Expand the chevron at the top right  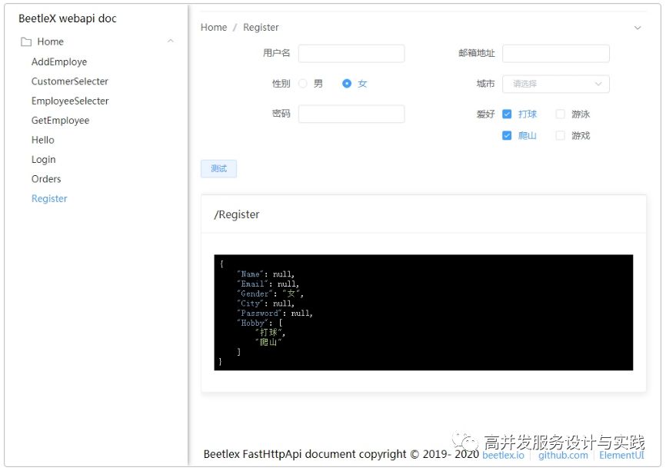click(638, 27)
